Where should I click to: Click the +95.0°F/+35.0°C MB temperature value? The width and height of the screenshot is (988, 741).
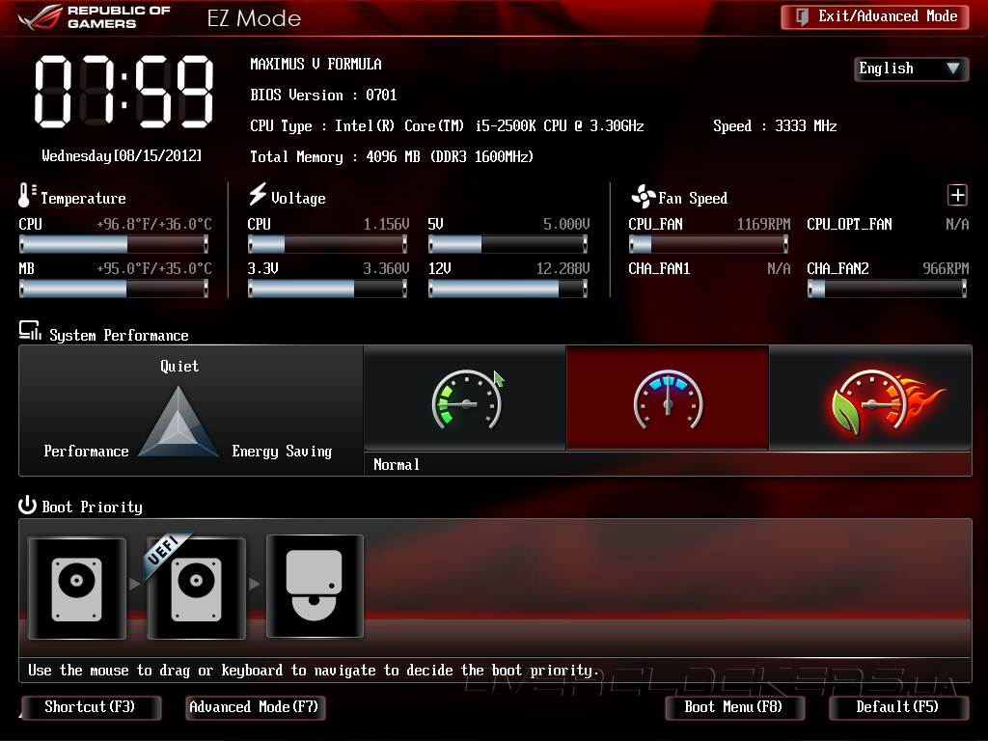(154, 269)
